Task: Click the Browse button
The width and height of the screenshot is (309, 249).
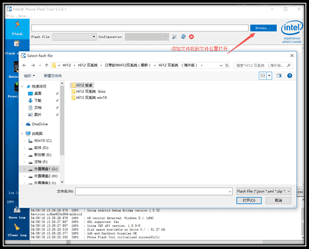Action: tap(263, 28)
